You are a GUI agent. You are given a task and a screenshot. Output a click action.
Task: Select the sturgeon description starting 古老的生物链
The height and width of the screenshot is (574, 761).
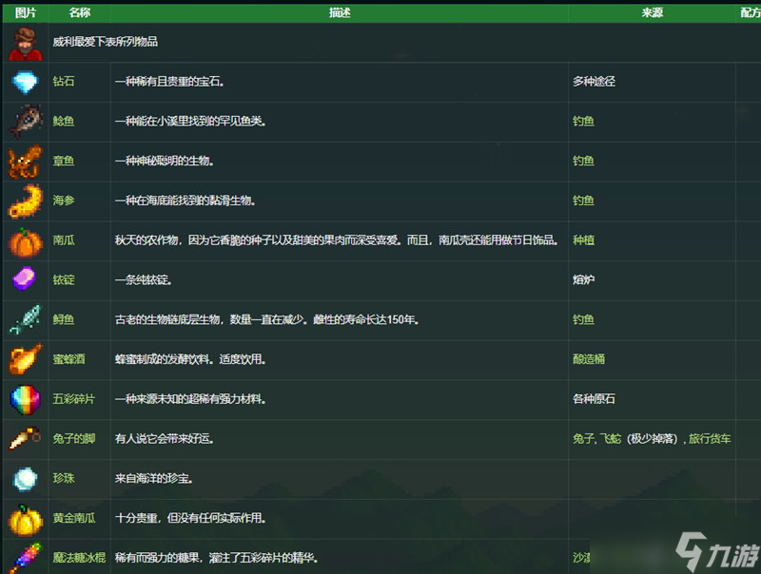tap(267, 319)
